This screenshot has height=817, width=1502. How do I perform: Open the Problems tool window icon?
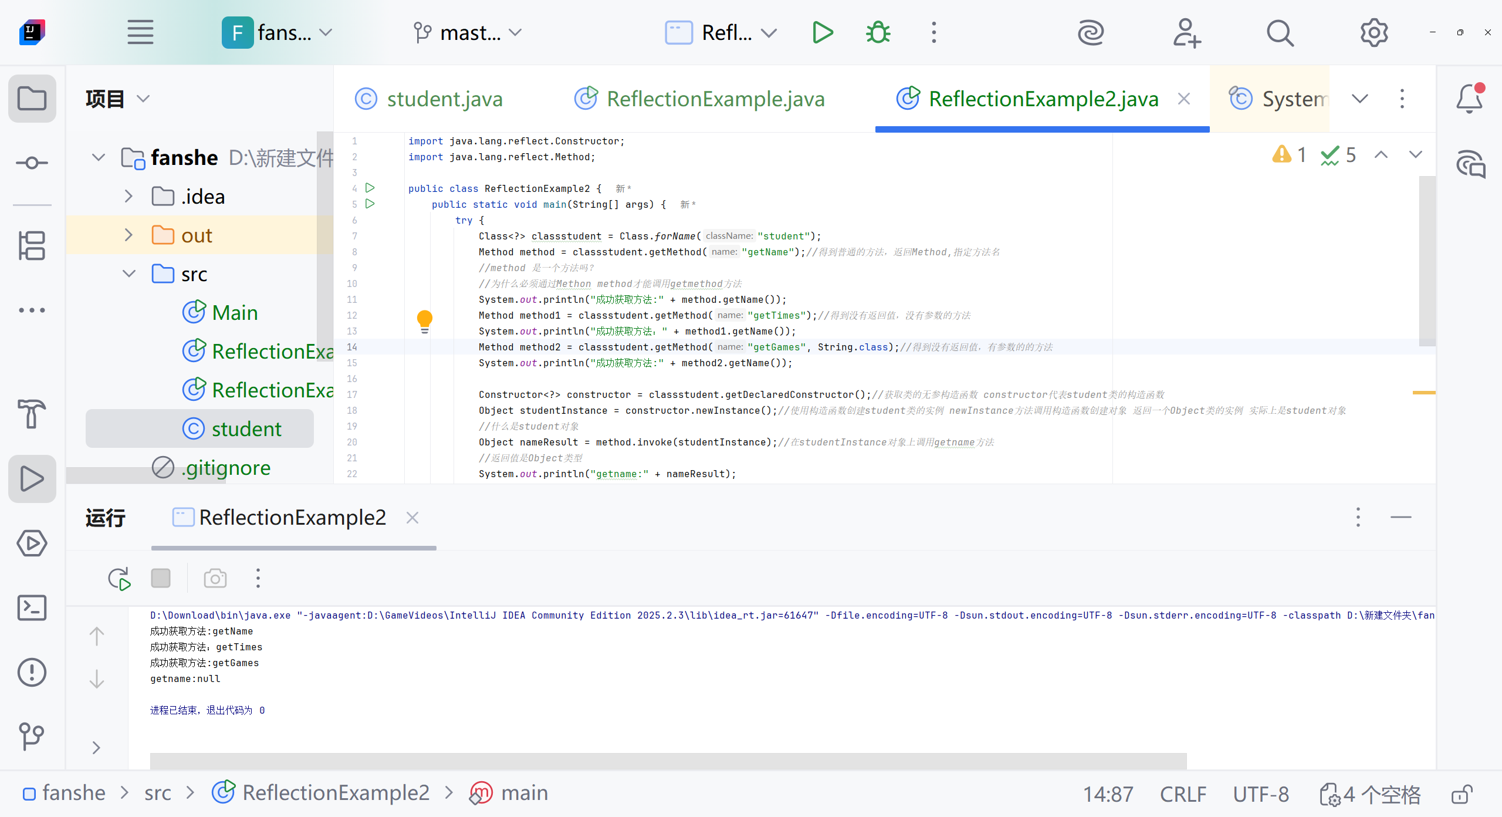pos(32,672)
